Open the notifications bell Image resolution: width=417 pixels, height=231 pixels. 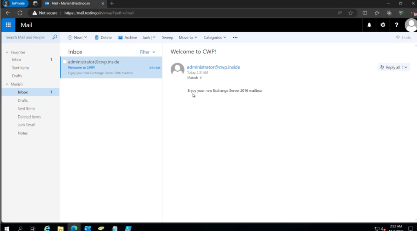coord(369,25)
